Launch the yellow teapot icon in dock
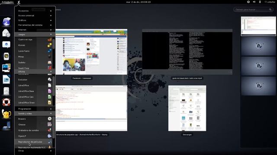Image resolution: width=277 pixels, height=155 pixels. tap(6, 114)
